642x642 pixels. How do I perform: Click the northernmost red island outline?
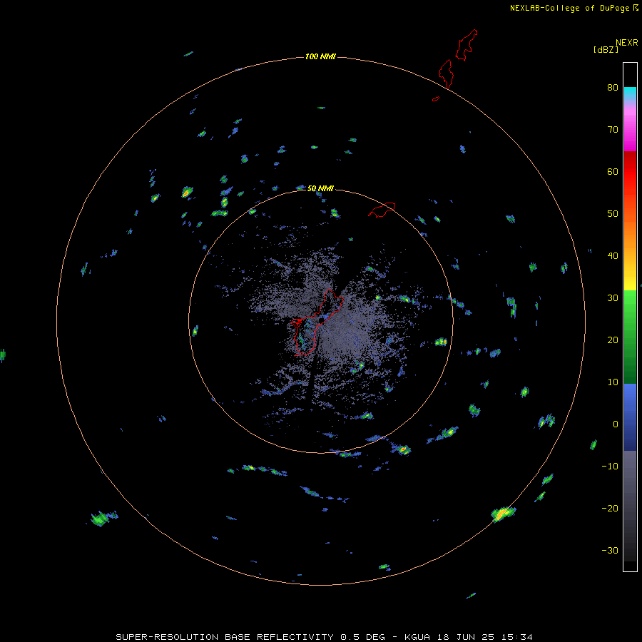467,45
